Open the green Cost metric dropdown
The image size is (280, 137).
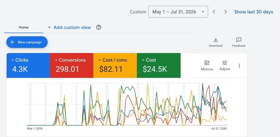[149, 60]
